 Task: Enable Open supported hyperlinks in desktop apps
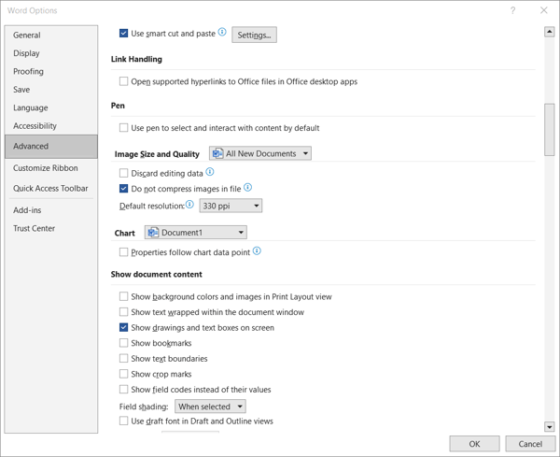pyautogui.click(x=123, y=81)
